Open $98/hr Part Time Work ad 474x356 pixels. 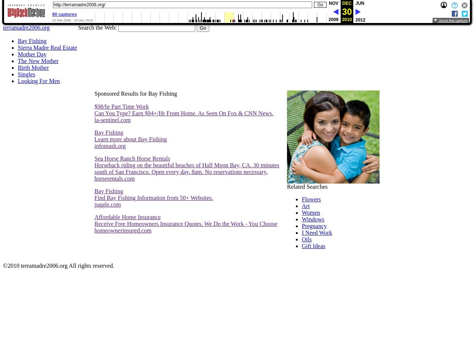pos(121,107)
